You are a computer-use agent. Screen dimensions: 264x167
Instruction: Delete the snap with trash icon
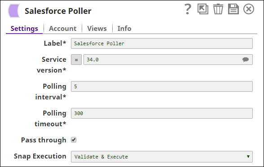(218, 9)
